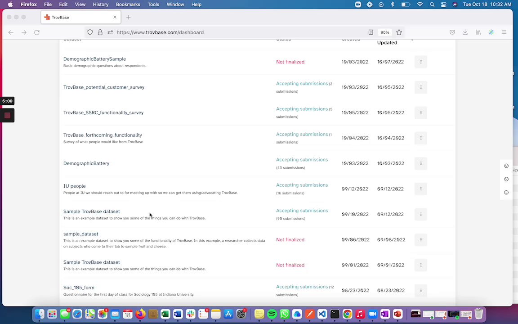
Task: Select the TrovBase browser tab
Action: (x=81, y=17)
